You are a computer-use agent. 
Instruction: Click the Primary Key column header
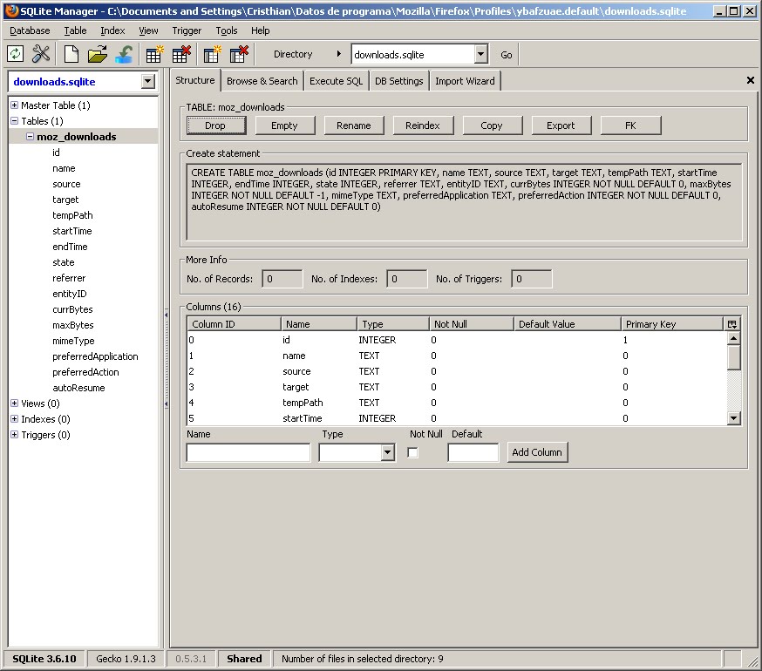click(672, 324)
